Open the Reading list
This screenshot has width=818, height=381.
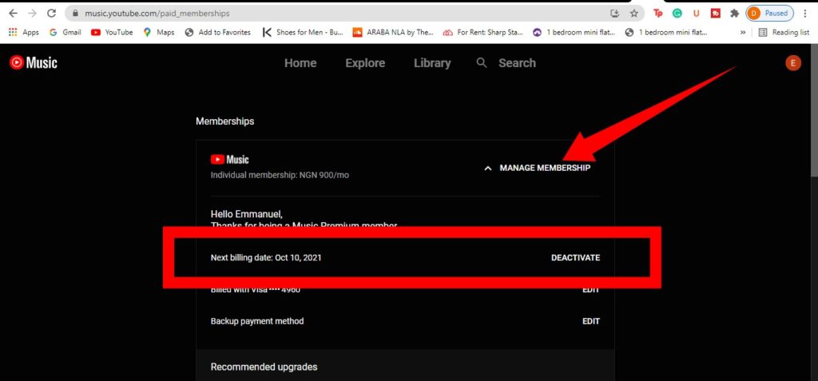point(784,33)
